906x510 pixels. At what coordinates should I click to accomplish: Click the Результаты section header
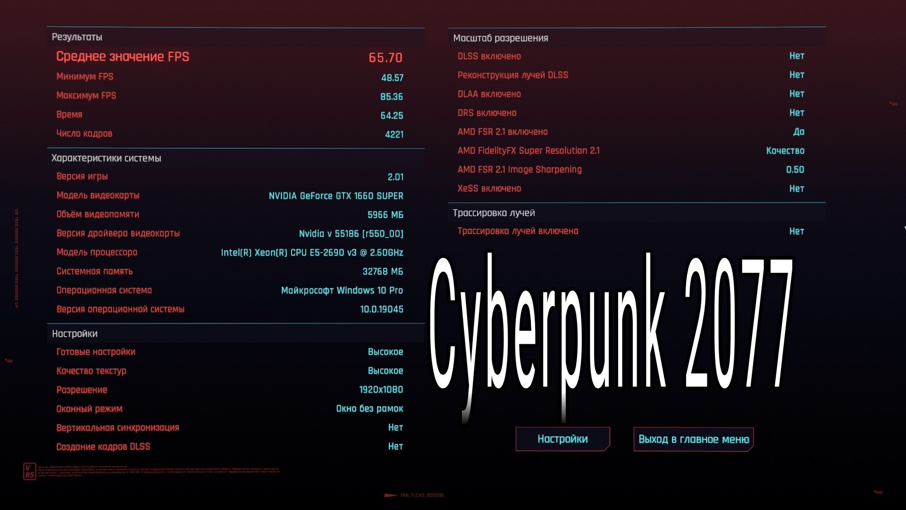click(x=77, y=37)
